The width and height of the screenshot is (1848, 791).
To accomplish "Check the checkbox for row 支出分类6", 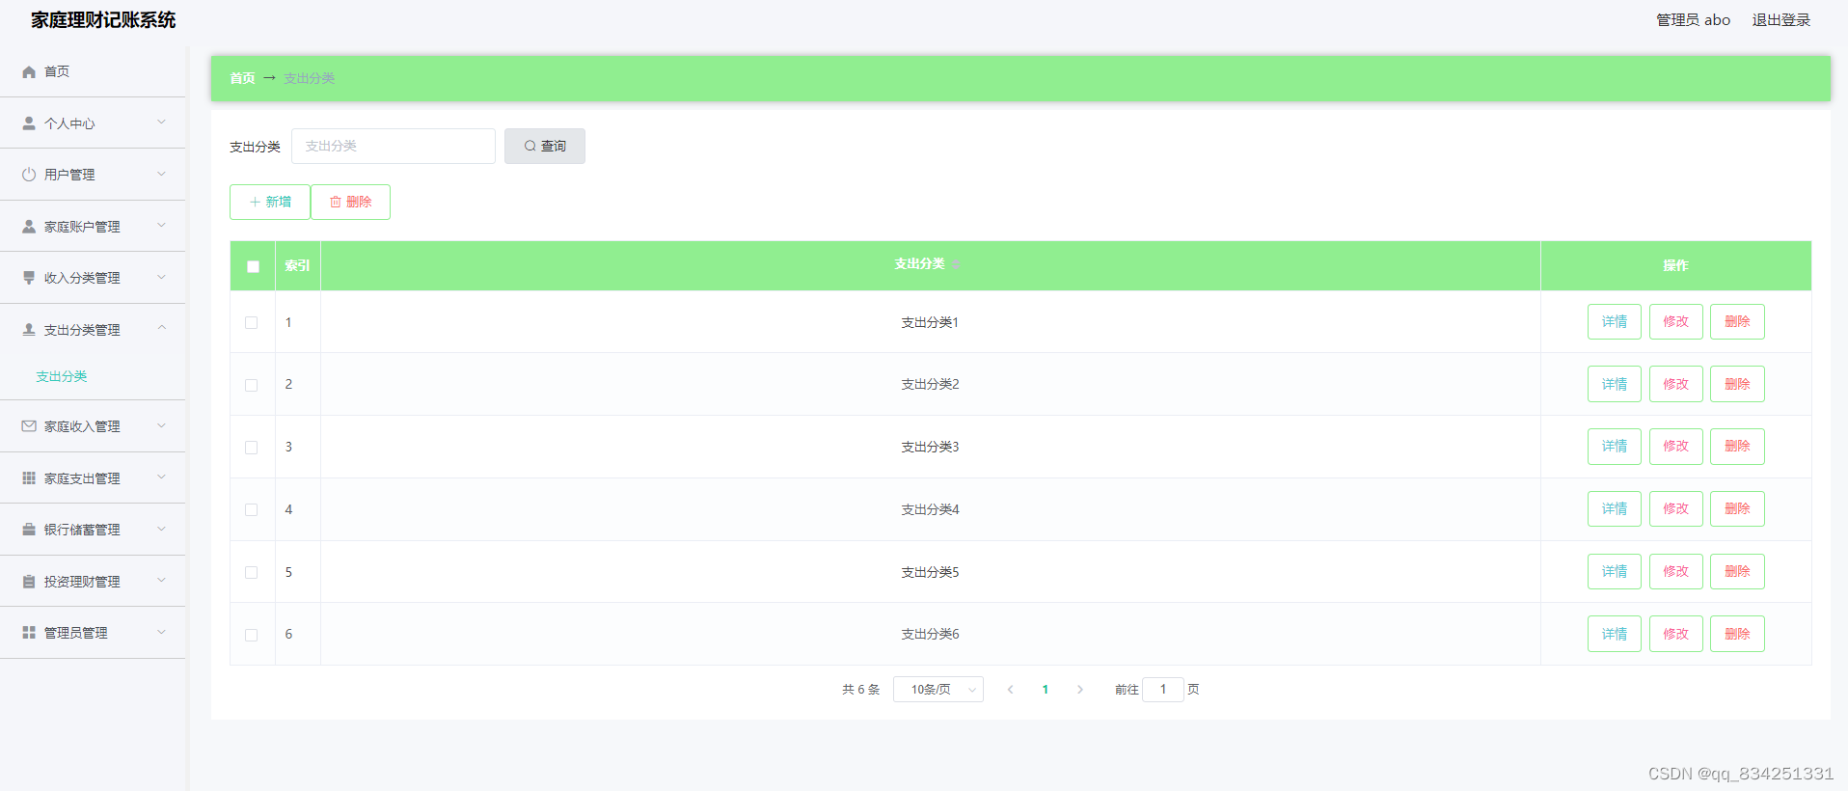I will [x=252, y=635].
